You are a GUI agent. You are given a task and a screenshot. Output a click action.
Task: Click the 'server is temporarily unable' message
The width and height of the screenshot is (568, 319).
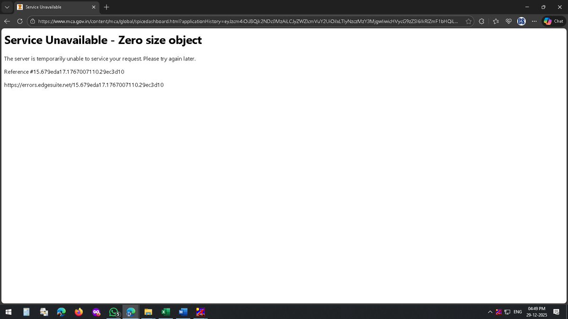[x=100, y=59]
